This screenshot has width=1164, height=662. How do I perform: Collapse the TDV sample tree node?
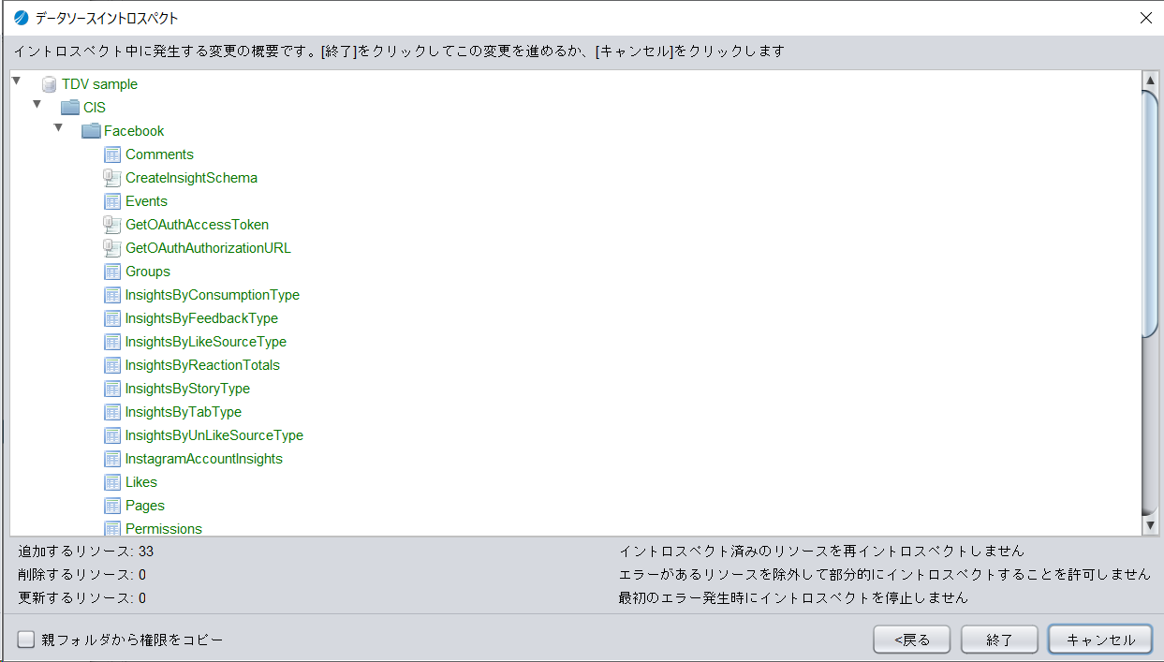tap(16, 81)
